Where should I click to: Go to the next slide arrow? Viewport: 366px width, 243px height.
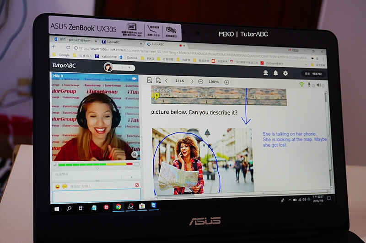pyautogui.click(x=192, y=81)
